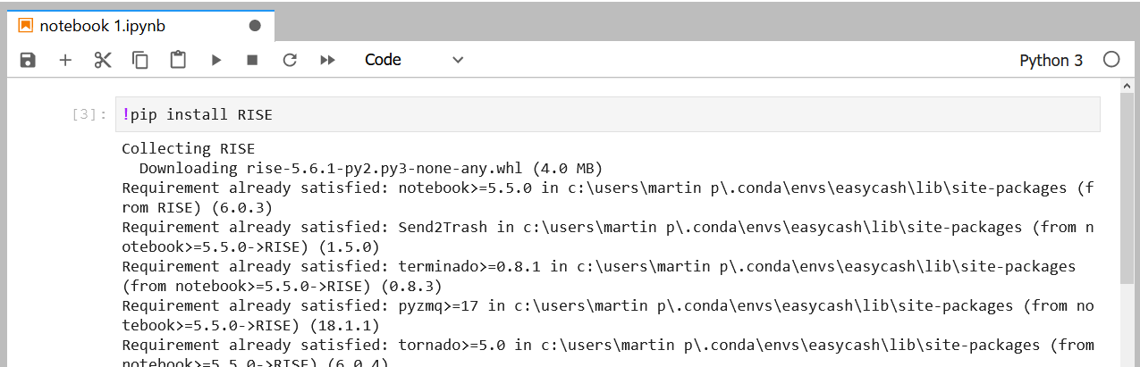Viewport: 1140px width, 367px height.
Task: Insert a new cell with the plus icon
Action: point(65,60)
